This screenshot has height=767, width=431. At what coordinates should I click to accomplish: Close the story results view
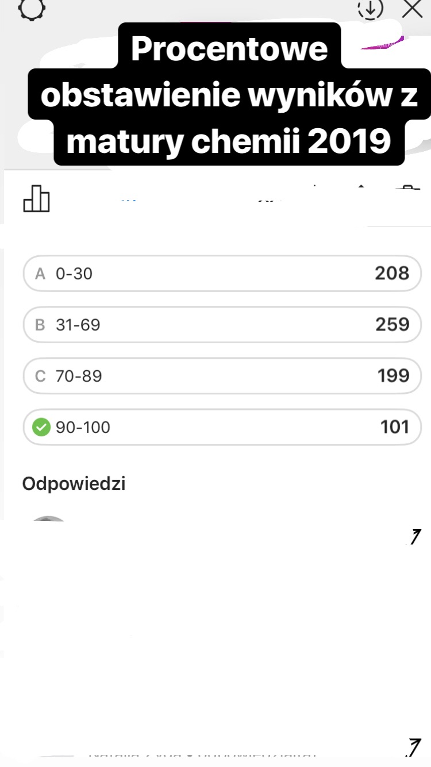[x=412, y=8]
